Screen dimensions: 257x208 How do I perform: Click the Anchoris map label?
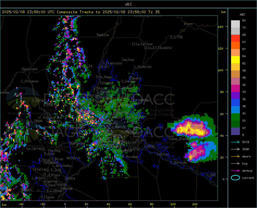coord(73,158)
